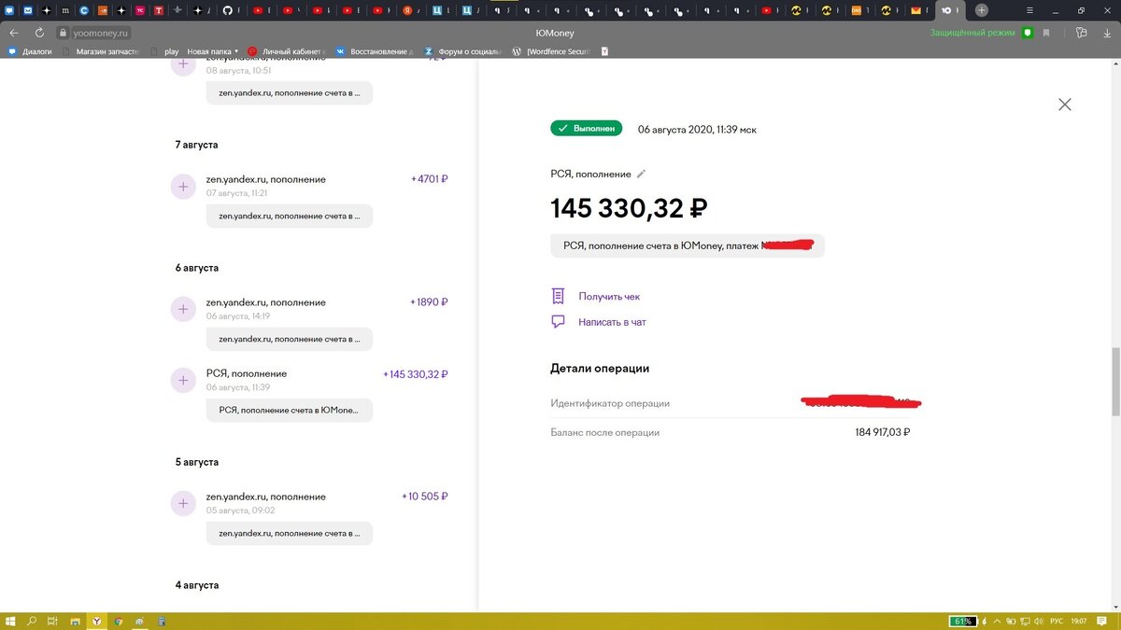Switch to the mail envelope tab near the tab strip's left end

[28, 10]
